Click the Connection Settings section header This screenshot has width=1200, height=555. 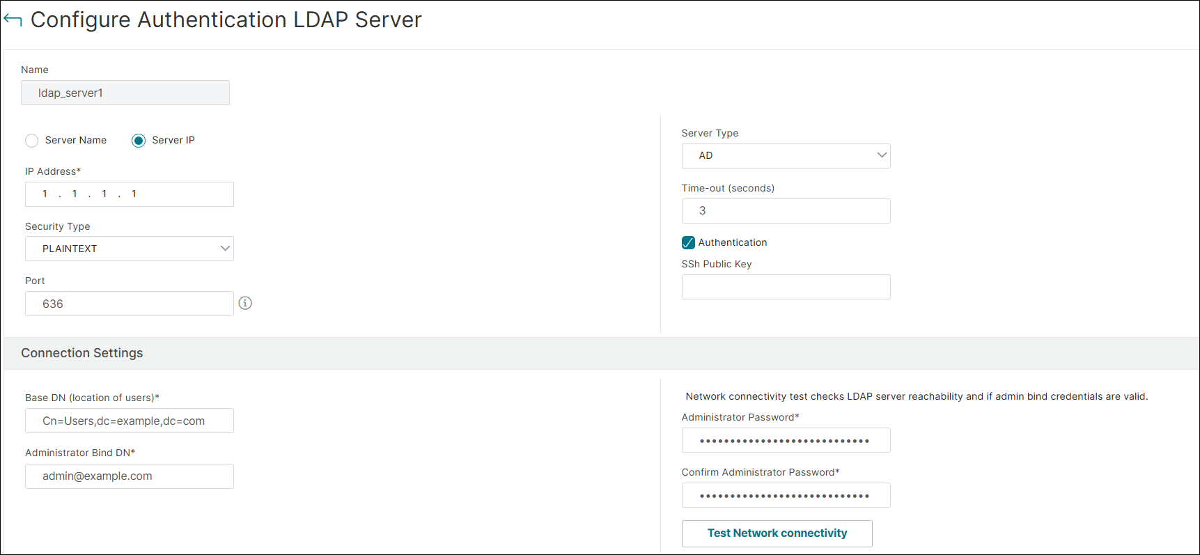[600, 353]
